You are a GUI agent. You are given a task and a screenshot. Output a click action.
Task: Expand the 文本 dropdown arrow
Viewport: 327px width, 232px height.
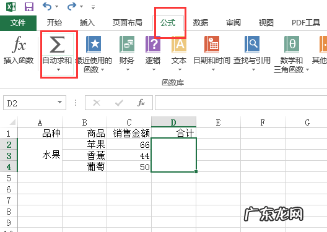click(180, 69)
